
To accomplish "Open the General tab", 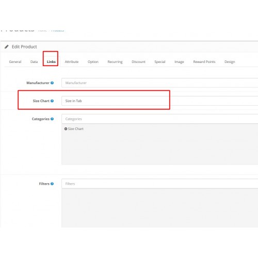I will click(15, 62).
